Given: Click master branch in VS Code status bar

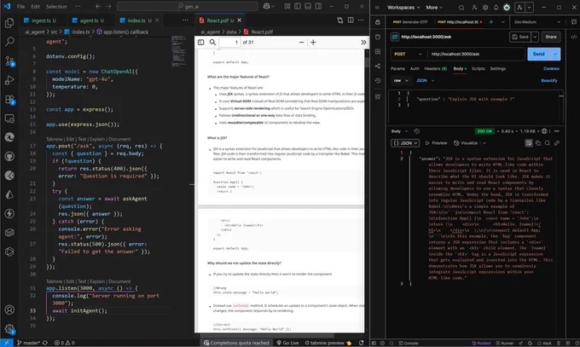Looking at the screenshot, I should tap(28, 343).
